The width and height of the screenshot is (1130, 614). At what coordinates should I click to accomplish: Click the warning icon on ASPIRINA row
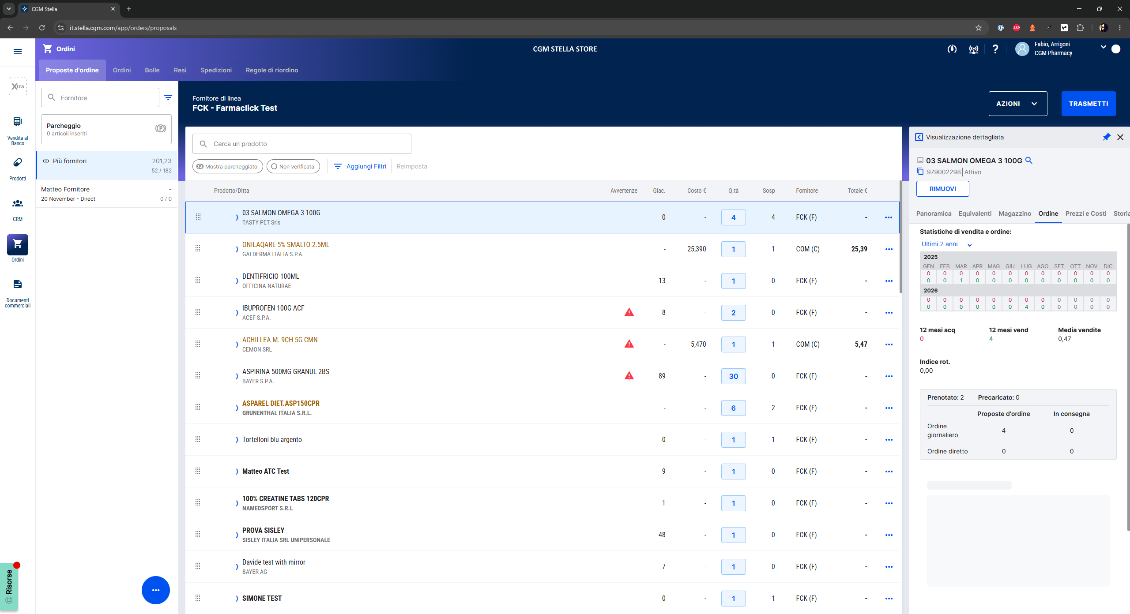[x=629, y=376]
